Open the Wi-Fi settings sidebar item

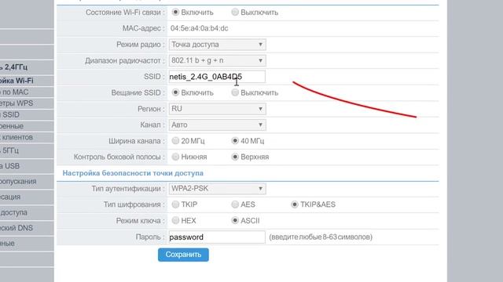27,81
